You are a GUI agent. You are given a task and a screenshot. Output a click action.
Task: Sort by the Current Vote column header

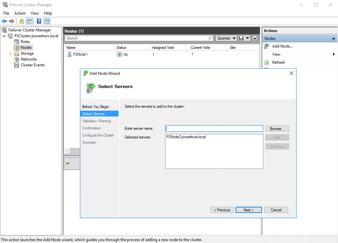point(209,47)
